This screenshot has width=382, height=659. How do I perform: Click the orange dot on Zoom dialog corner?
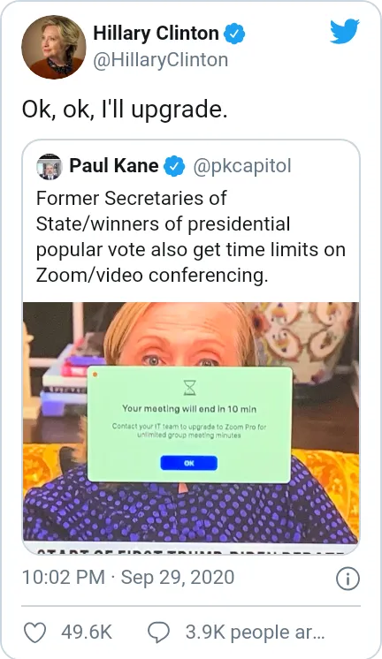pos(95,375)
